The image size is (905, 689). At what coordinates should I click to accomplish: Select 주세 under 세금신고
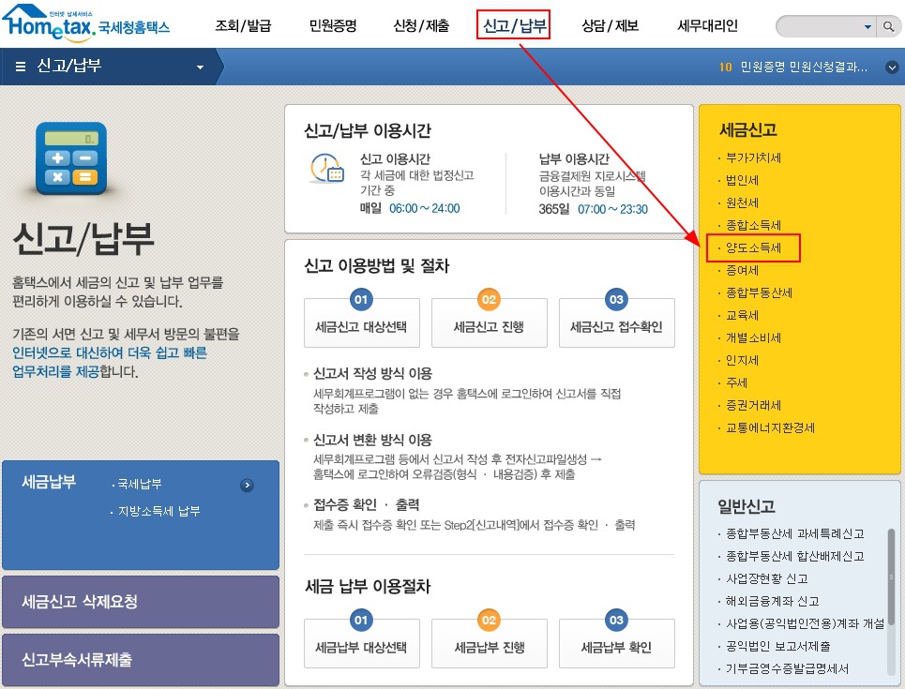point(736,383)
